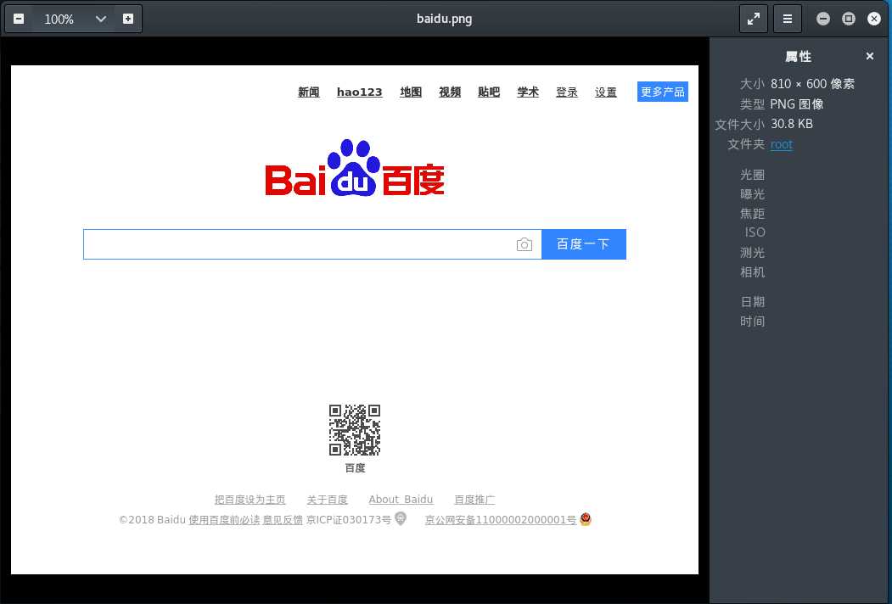Image resolution: width=892 pixels, height=604 pixels.
Task: Click the 更多产品 button
Action: [663, 92]
